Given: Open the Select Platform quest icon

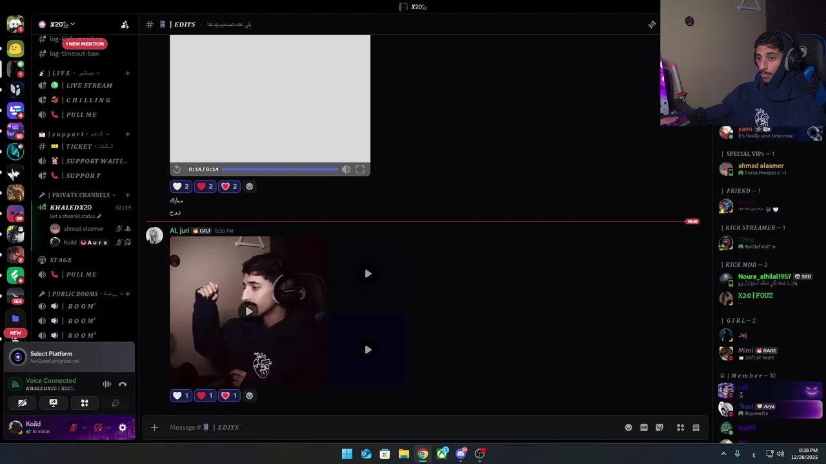Looking at the screenshot, I should (x=18, y=356).
